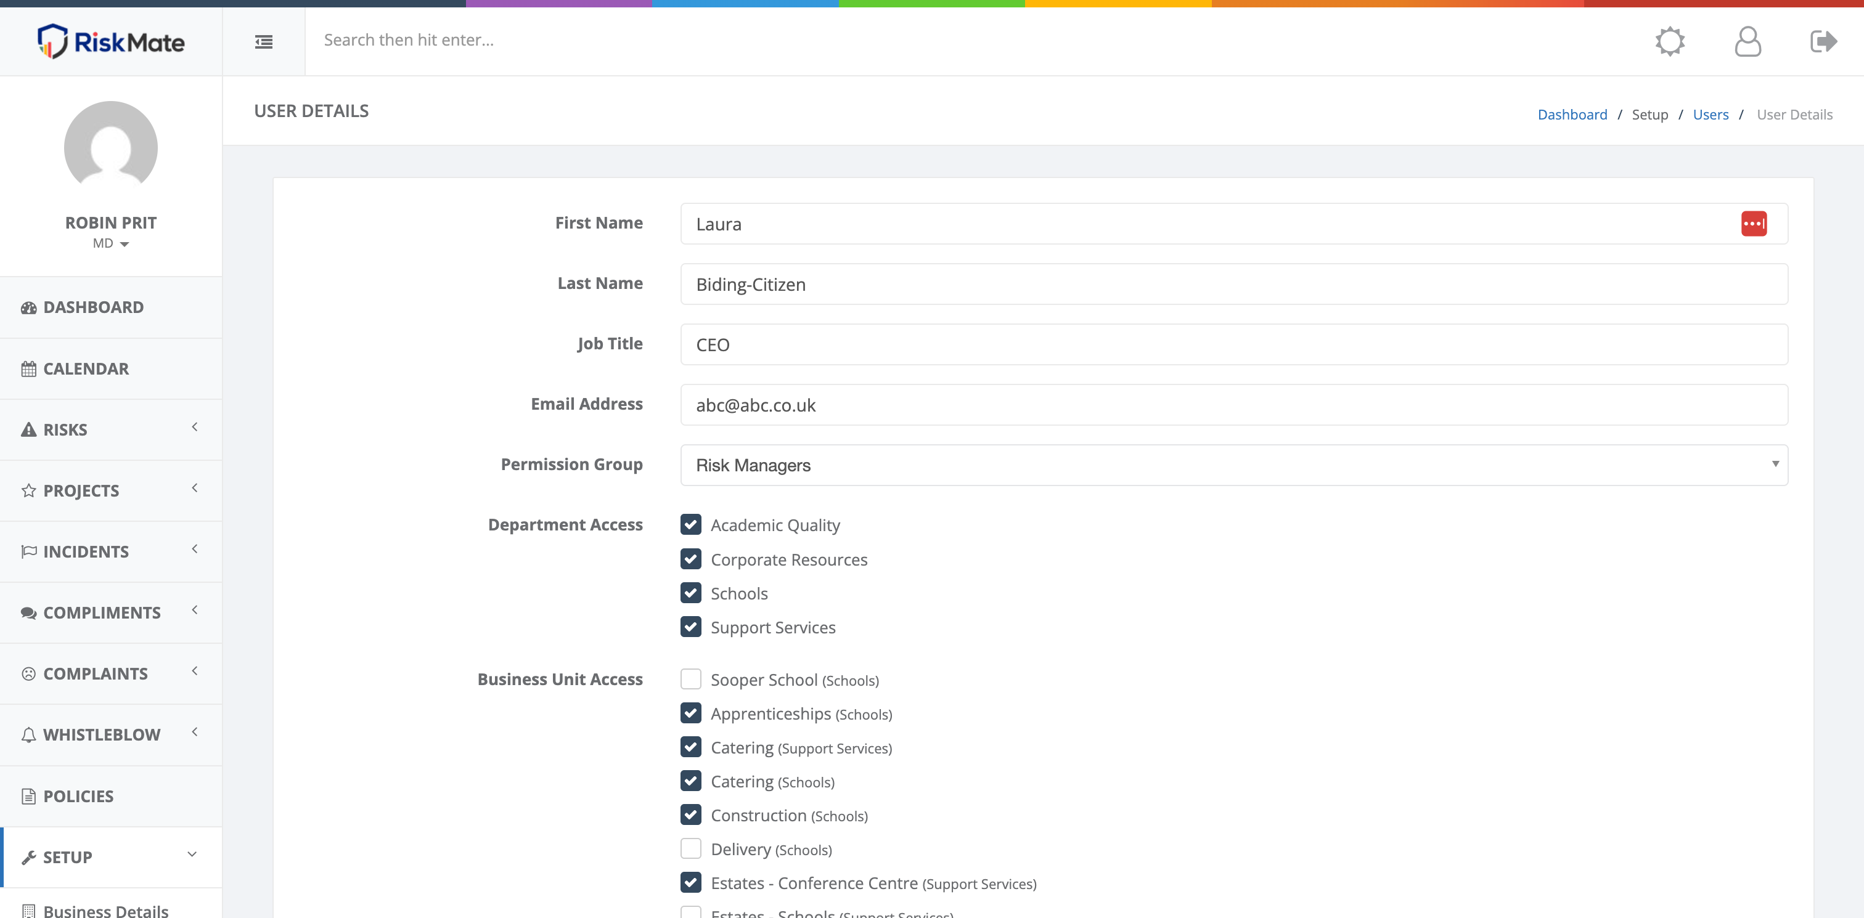Click the Incidents flag icon
This screenshot has height=918, width=1864.
29,552
